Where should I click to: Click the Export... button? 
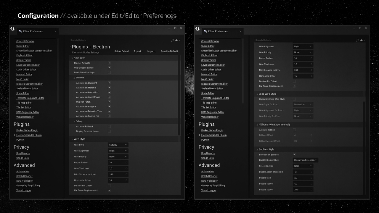[x=138, y=51]
